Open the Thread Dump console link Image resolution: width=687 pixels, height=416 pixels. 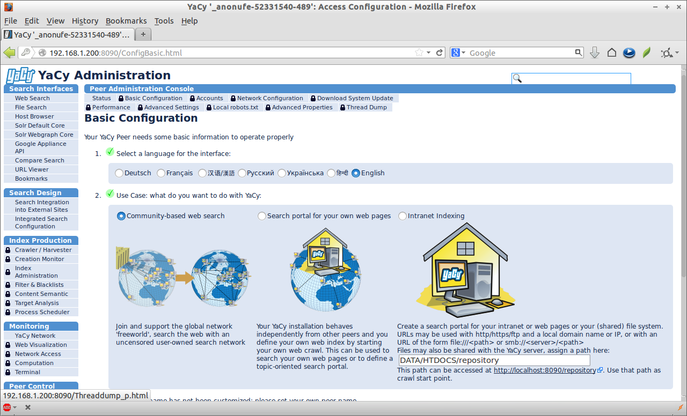pos(367,107)
